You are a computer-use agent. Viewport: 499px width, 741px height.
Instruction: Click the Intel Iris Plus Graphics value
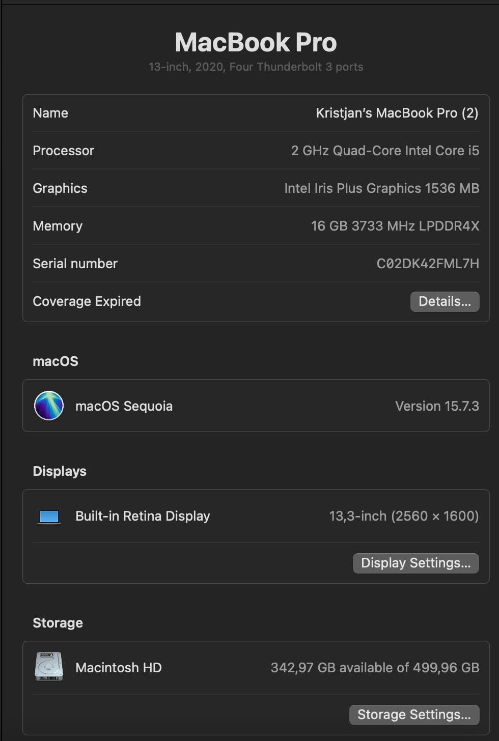(x=382, y=188)
